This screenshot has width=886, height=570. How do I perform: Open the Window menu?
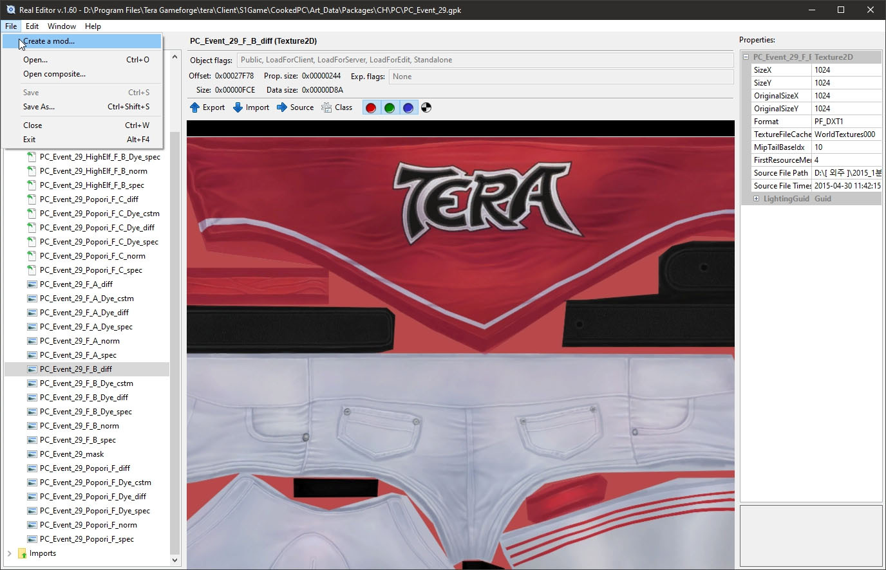[62, 26]
